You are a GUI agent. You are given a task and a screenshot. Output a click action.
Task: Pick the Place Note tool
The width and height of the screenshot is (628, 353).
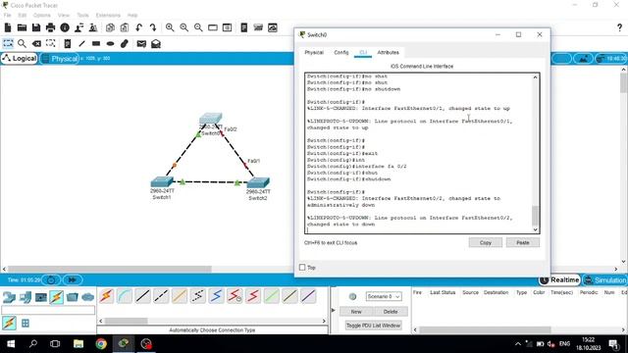68,43
